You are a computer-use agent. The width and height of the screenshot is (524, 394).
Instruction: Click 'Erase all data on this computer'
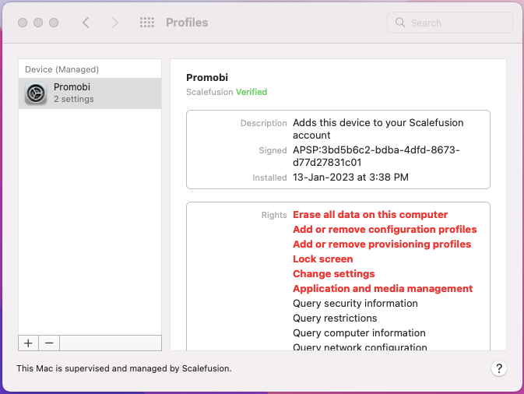click(371, 215)
